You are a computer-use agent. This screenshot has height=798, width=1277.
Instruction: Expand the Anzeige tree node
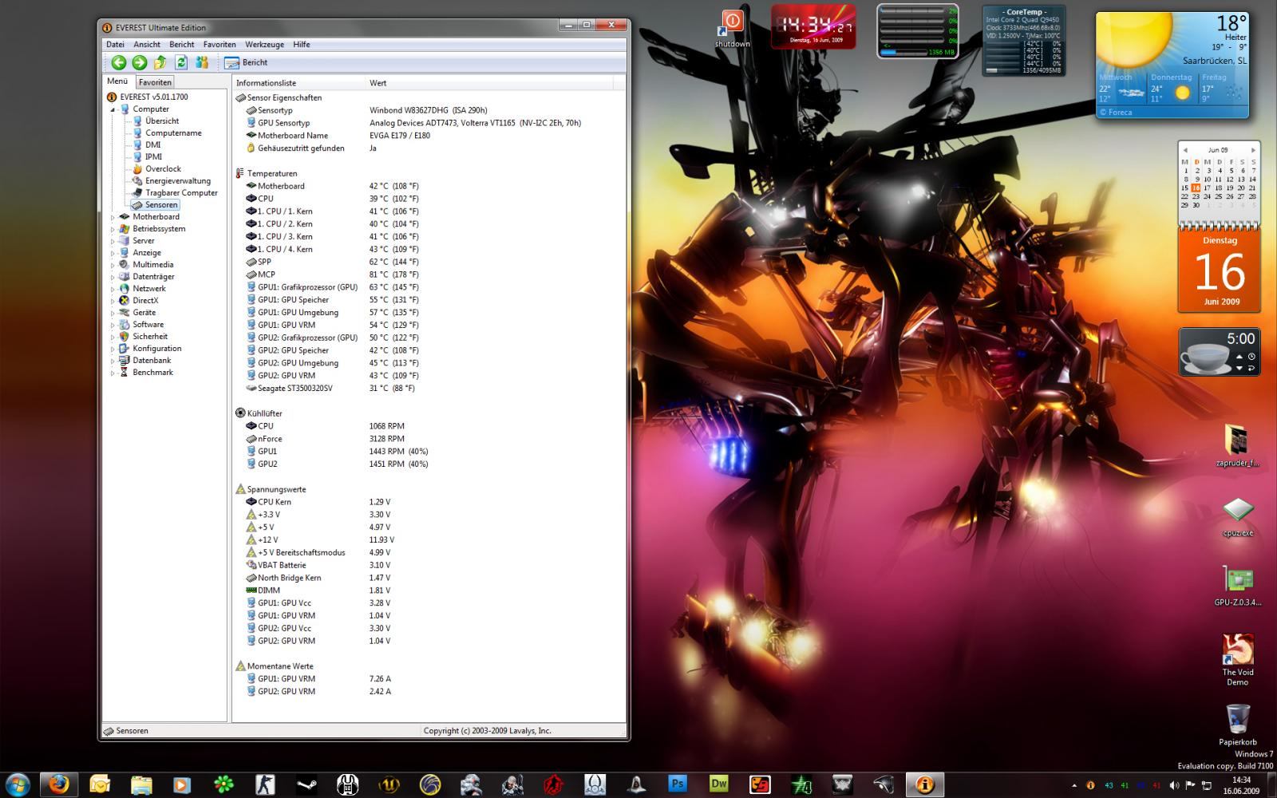point(113,253)
